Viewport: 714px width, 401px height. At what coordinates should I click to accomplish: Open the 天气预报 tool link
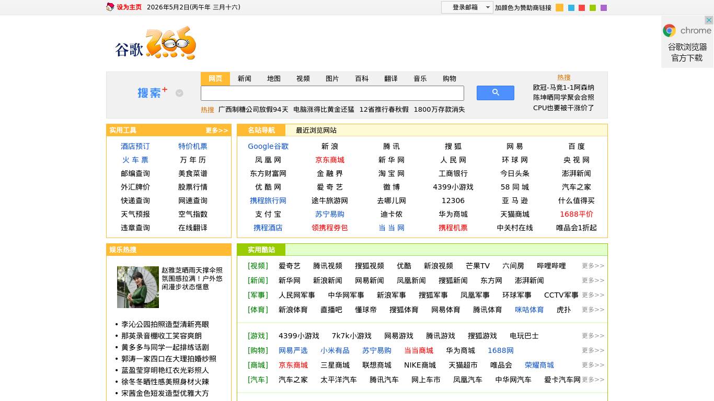click(x=135, y=214)
